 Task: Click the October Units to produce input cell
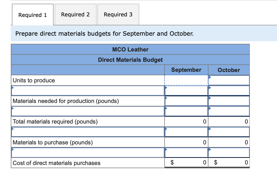[x=229, y=80]
